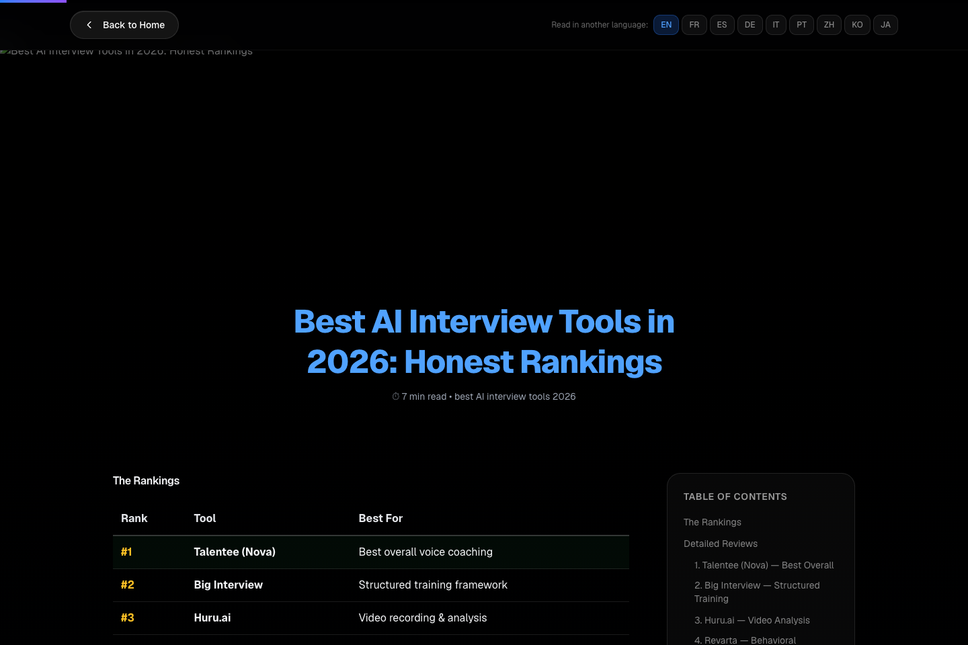Click the article title heading
The width and height of the screenshot is (968, 645).
(x=484, y=341)
